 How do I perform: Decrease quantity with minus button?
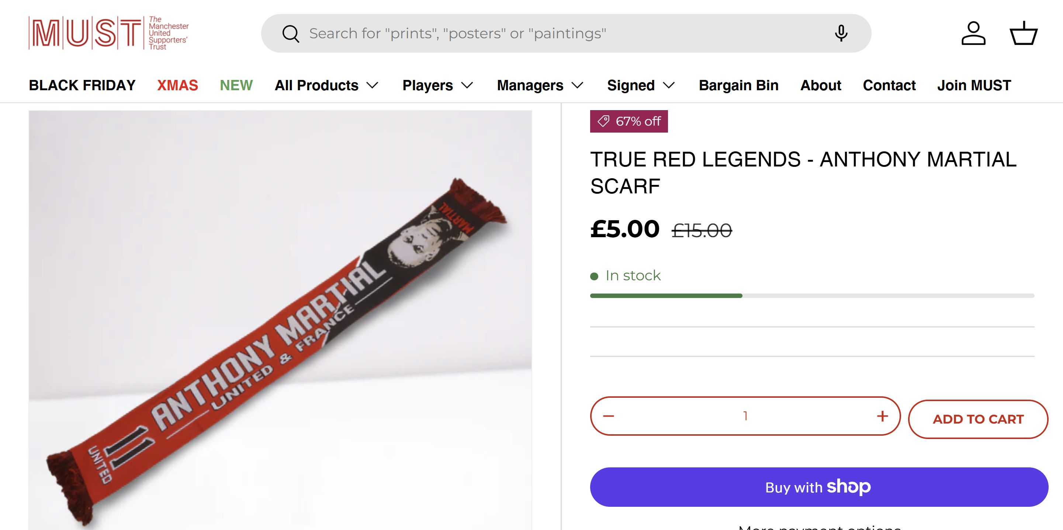click(609, 416)
